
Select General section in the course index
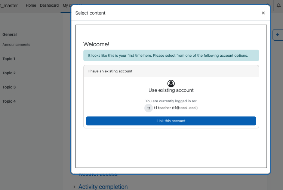tap(10, 35)
